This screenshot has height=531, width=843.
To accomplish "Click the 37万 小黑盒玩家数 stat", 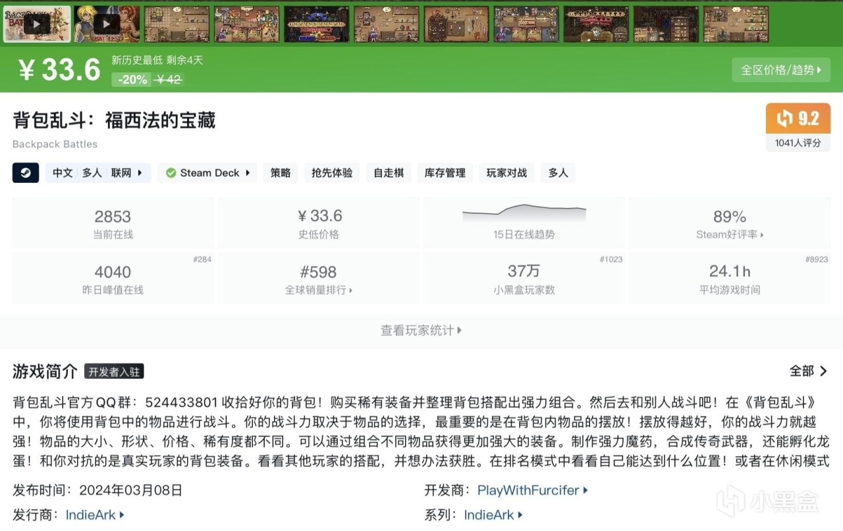I will coord(524,278).
